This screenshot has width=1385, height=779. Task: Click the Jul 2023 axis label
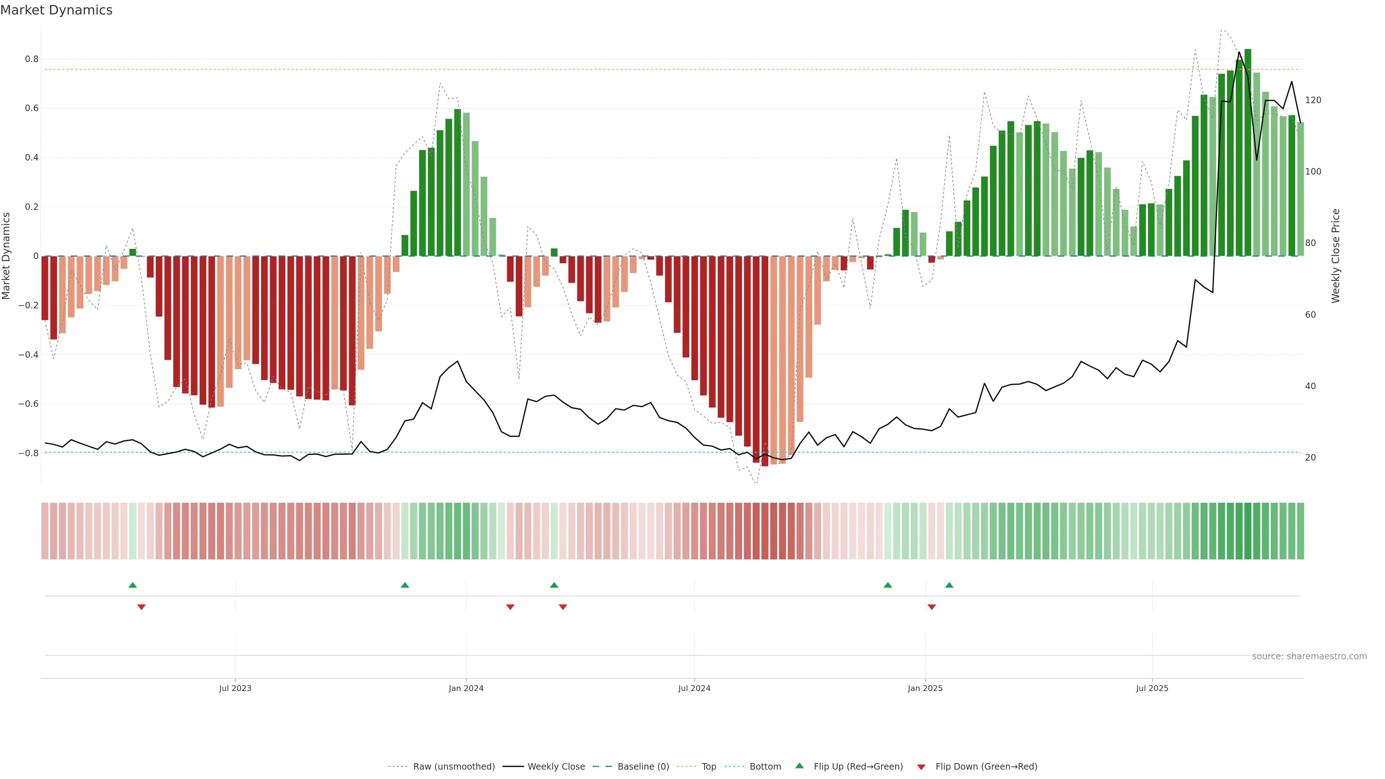point(235,688)
